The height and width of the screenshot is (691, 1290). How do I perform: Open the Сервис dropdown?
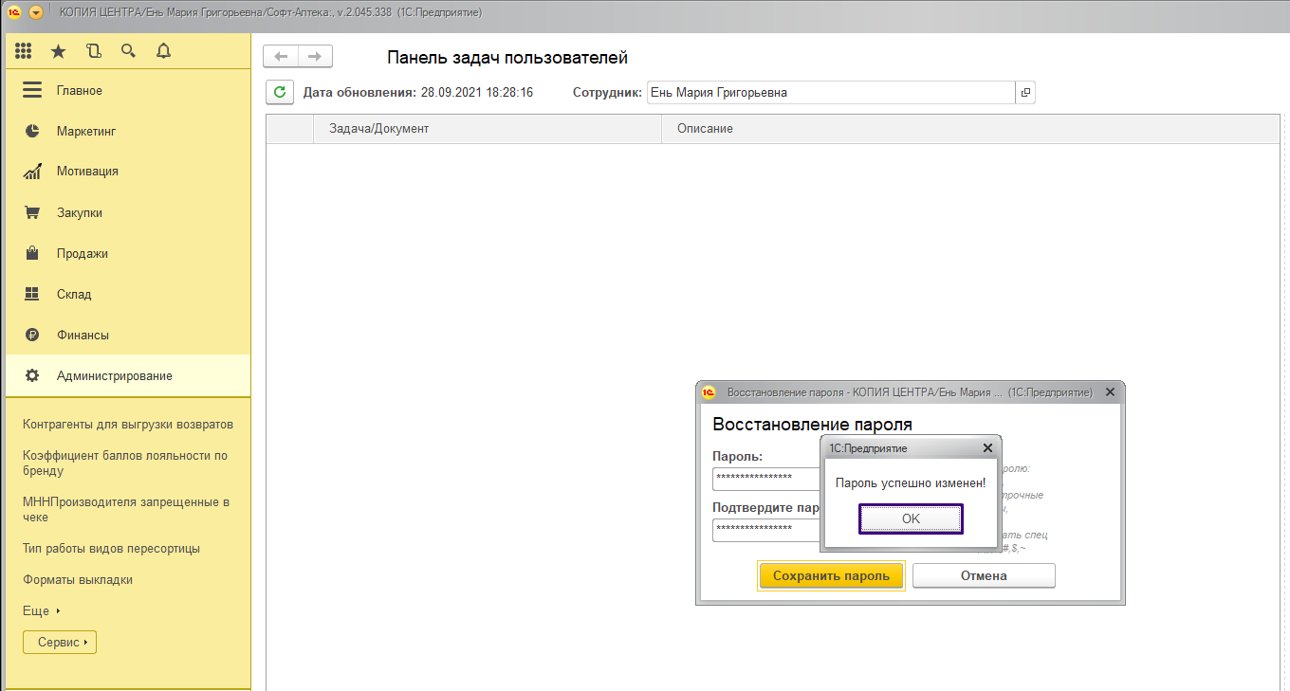click(x=60, y=643)
